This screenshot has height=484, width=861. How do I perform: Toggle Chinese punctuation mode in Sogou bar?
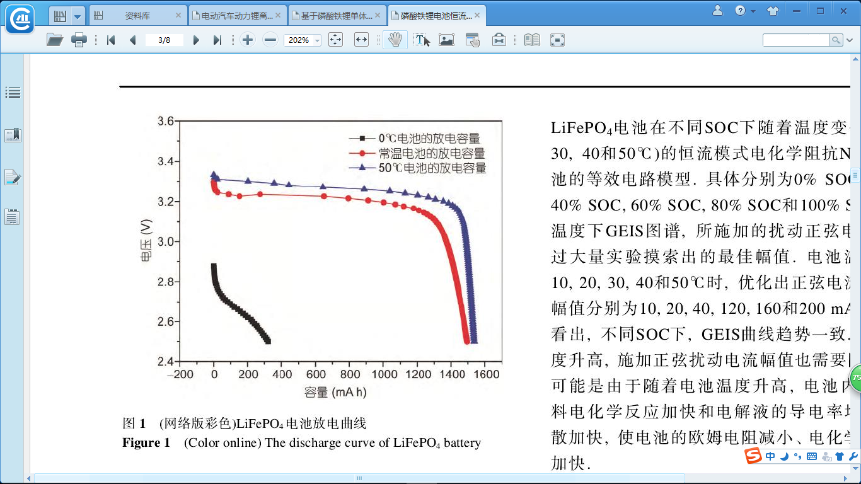pyautogui.click(x=797, y=456)
